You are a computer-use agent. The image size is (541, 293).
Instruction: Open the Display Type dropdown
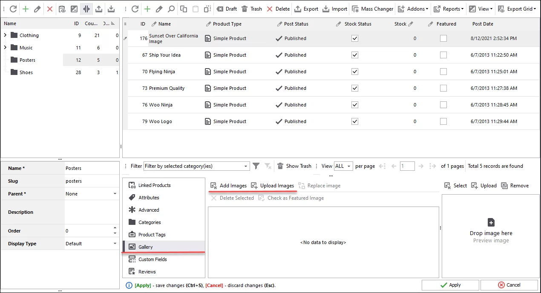pyautogui.click(x=115, y=244)
